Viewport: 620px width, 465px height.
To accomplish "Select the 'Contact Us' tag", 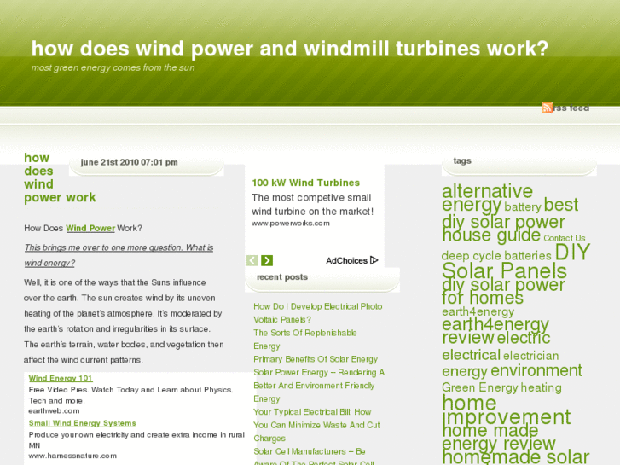I will coord(565,238).
